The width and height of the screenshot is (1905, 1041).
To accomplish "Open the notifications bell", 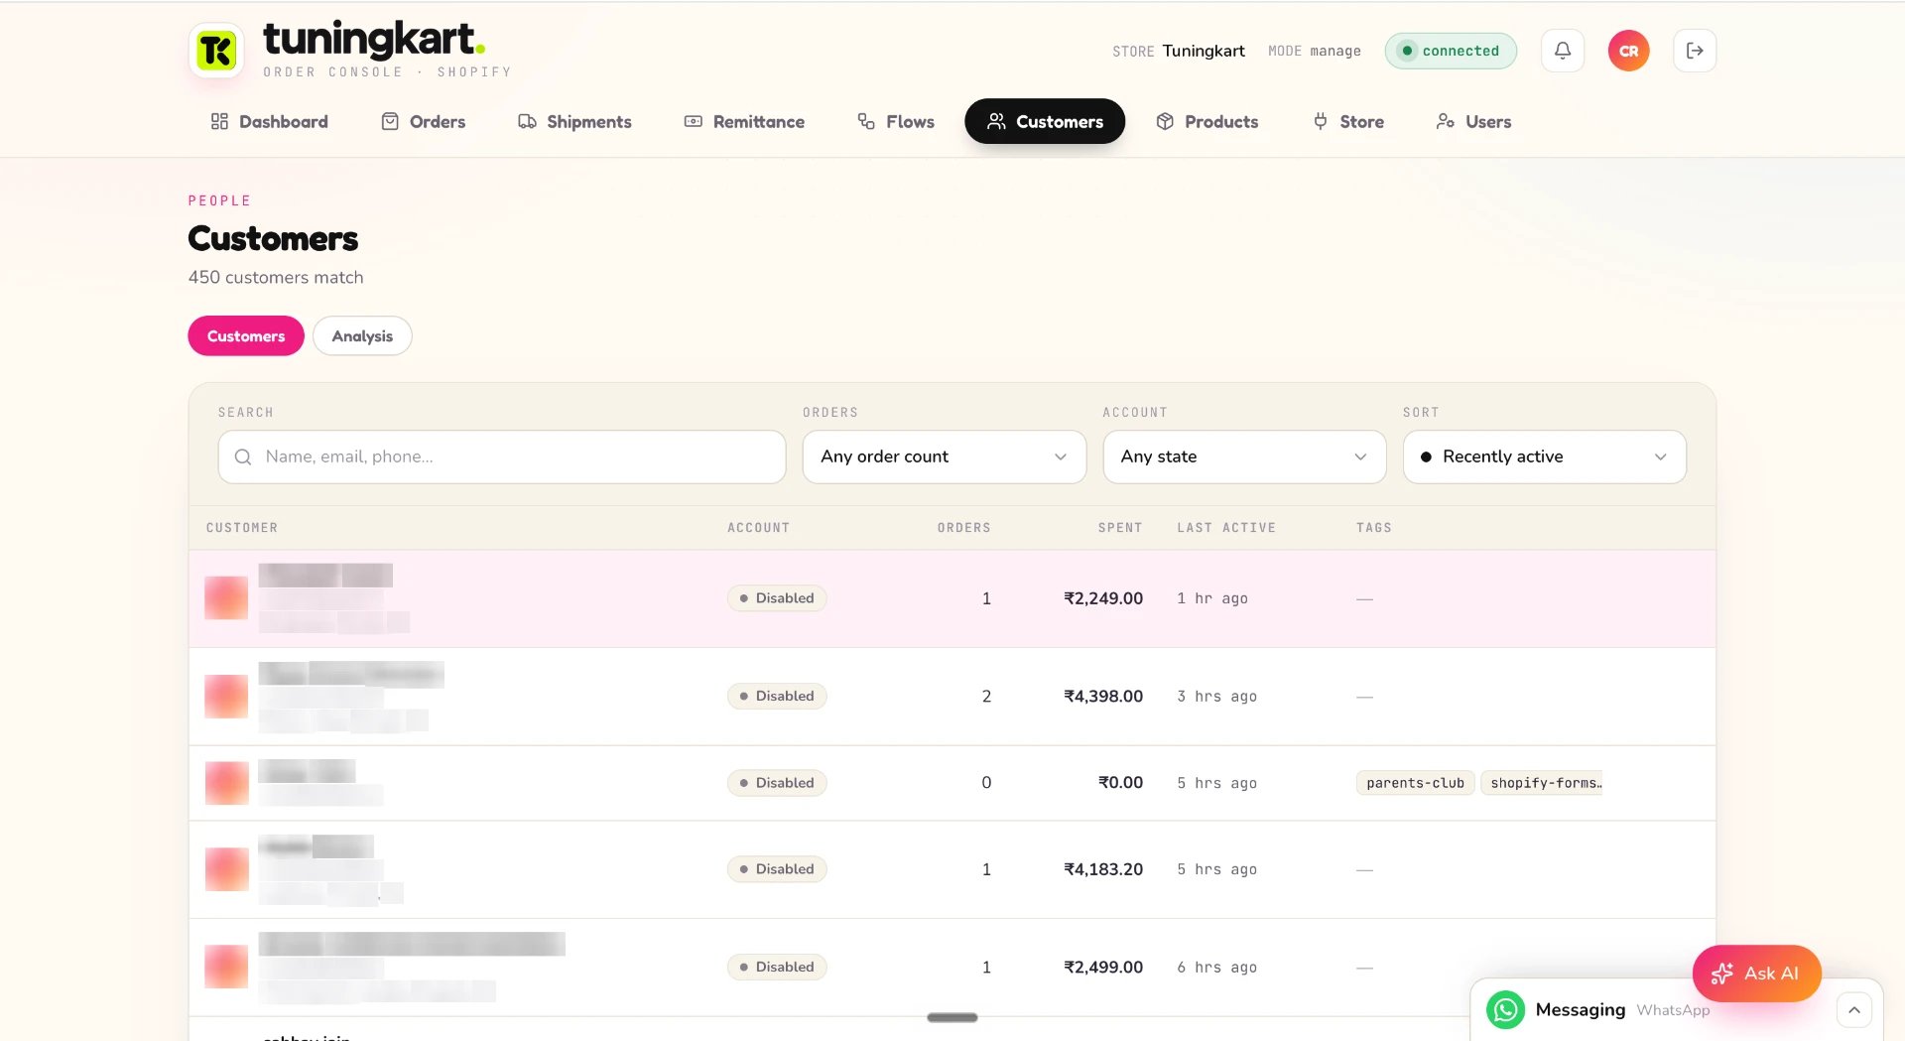I will coord(1562,51).
